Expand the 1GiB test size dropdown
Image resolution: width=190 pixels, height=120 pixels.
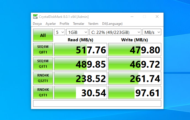pos(77,32)
